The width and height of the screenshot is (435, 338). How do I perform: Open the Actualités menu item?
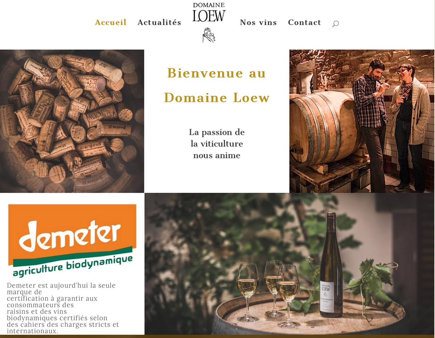click(159, 22)
